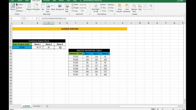Open the Margins options
This screenshot has height=110, width=196.
(x=29, y=8)
